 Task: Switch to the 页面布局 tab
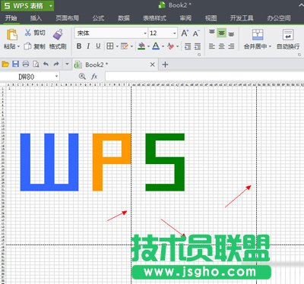click(x=68, y=18)
